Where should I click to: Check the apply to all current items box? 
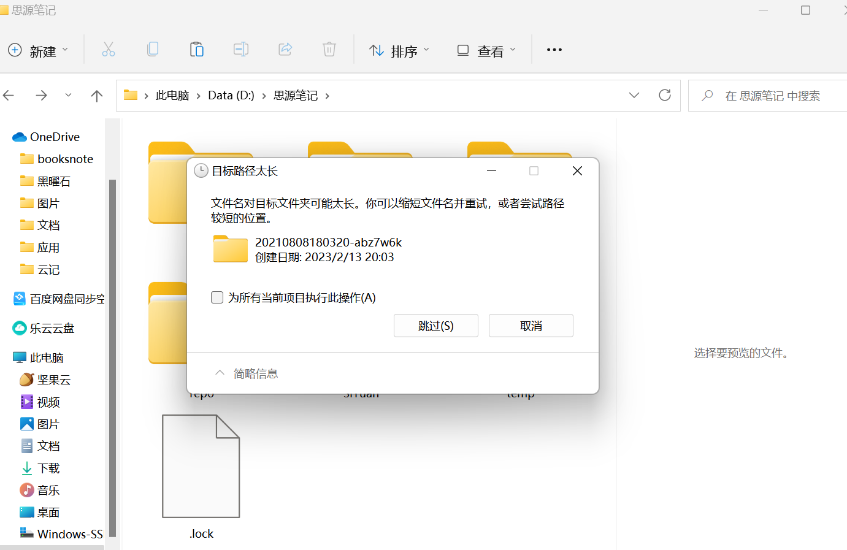point(217,298)
